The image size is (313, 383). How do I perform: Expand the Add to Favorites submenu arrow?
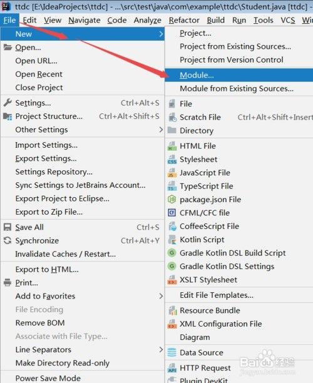tap(160, 296)
